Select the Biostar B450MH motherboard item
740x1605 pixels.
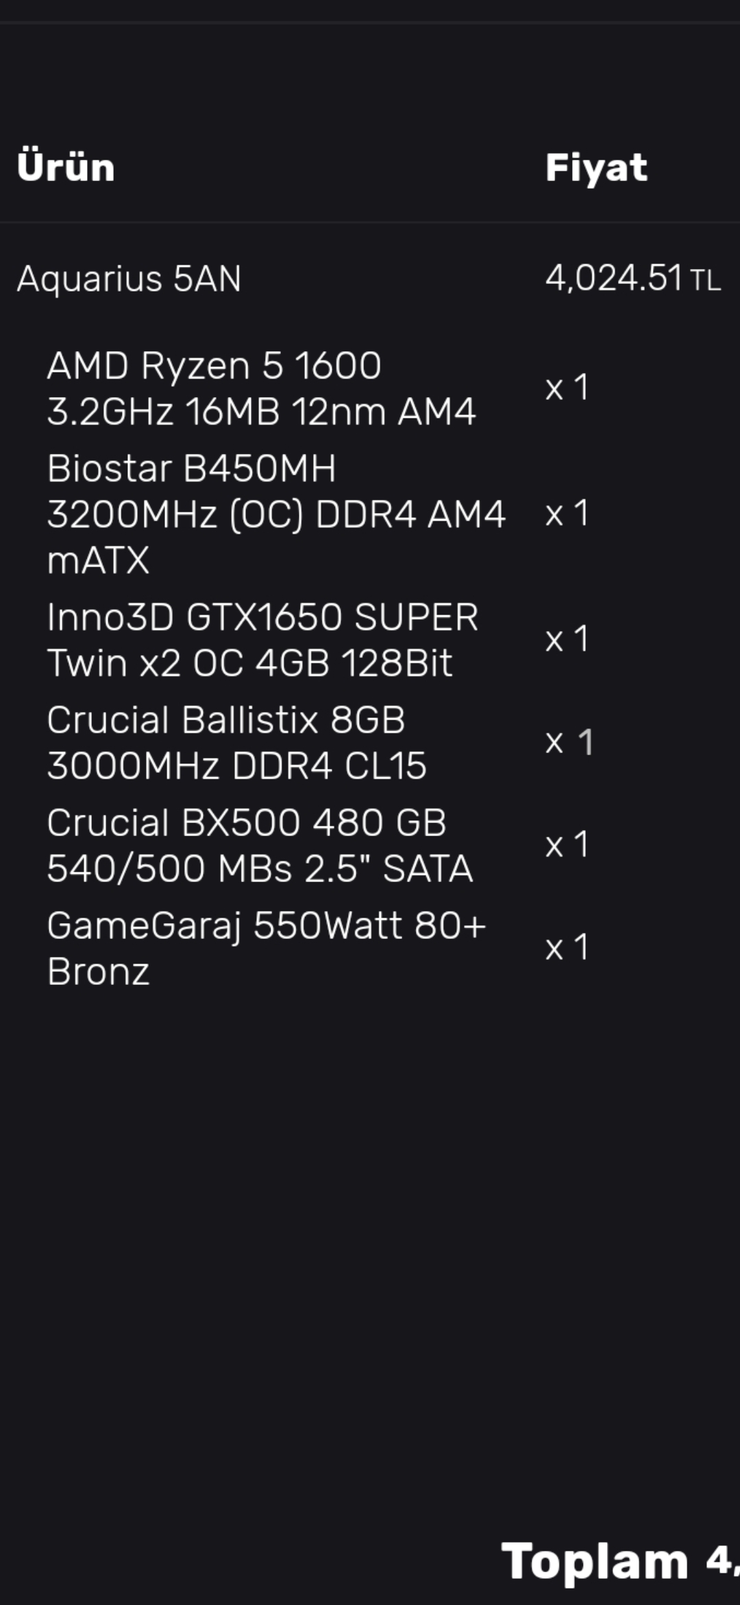(x=276, y=514)
